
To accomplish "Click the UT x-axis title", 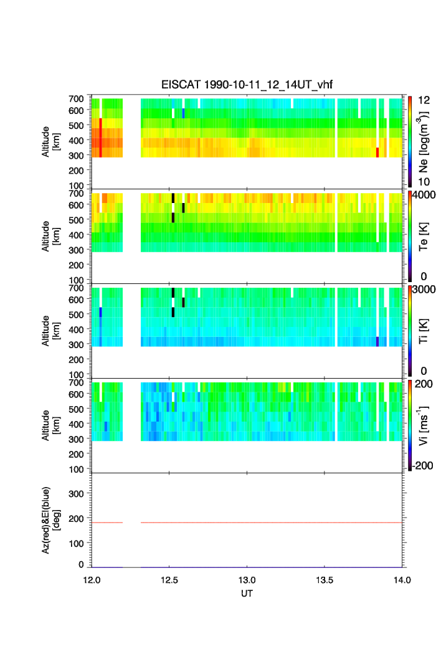I will tap(247, 593).
